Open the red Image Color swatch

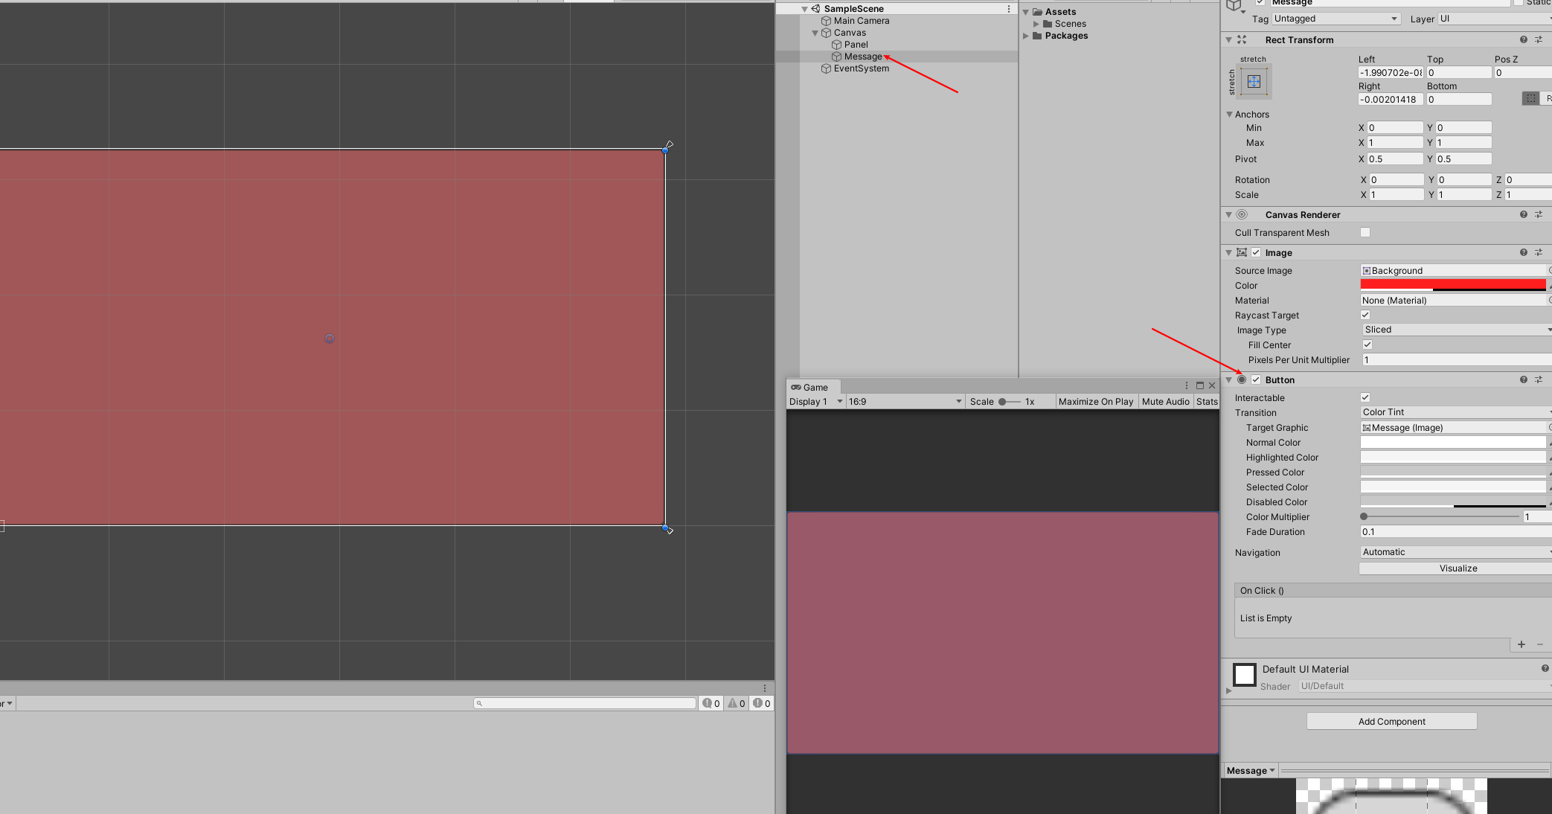1452,285
